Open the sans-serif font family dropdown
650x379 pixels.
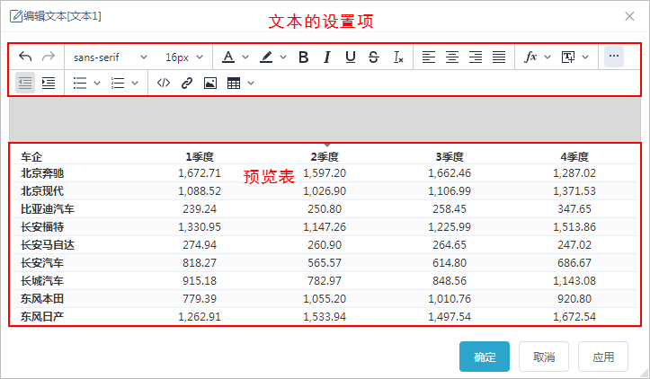coord(111,57)
